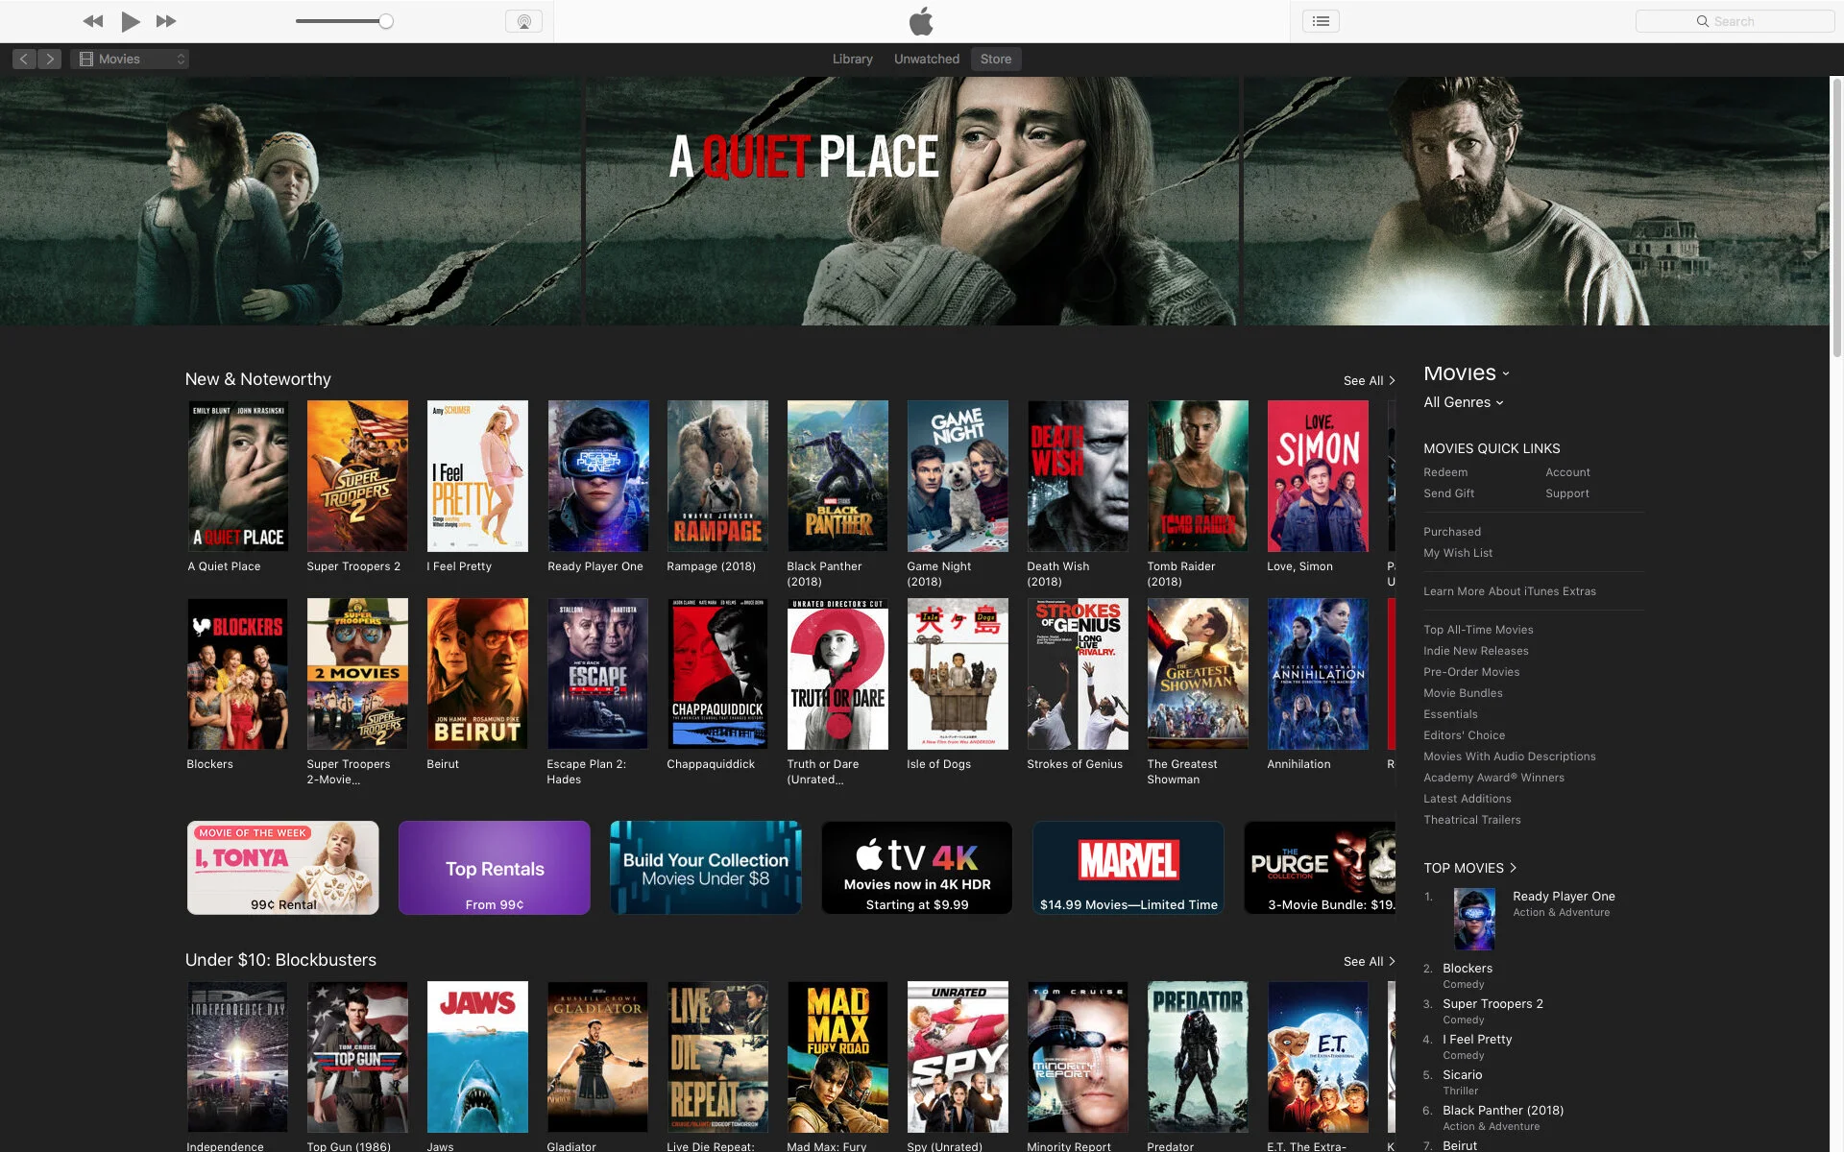The height and width of the screenshot is (1152, 1844).
Task: Open Editors' Choice link
Action: (x=1464, y=735)
